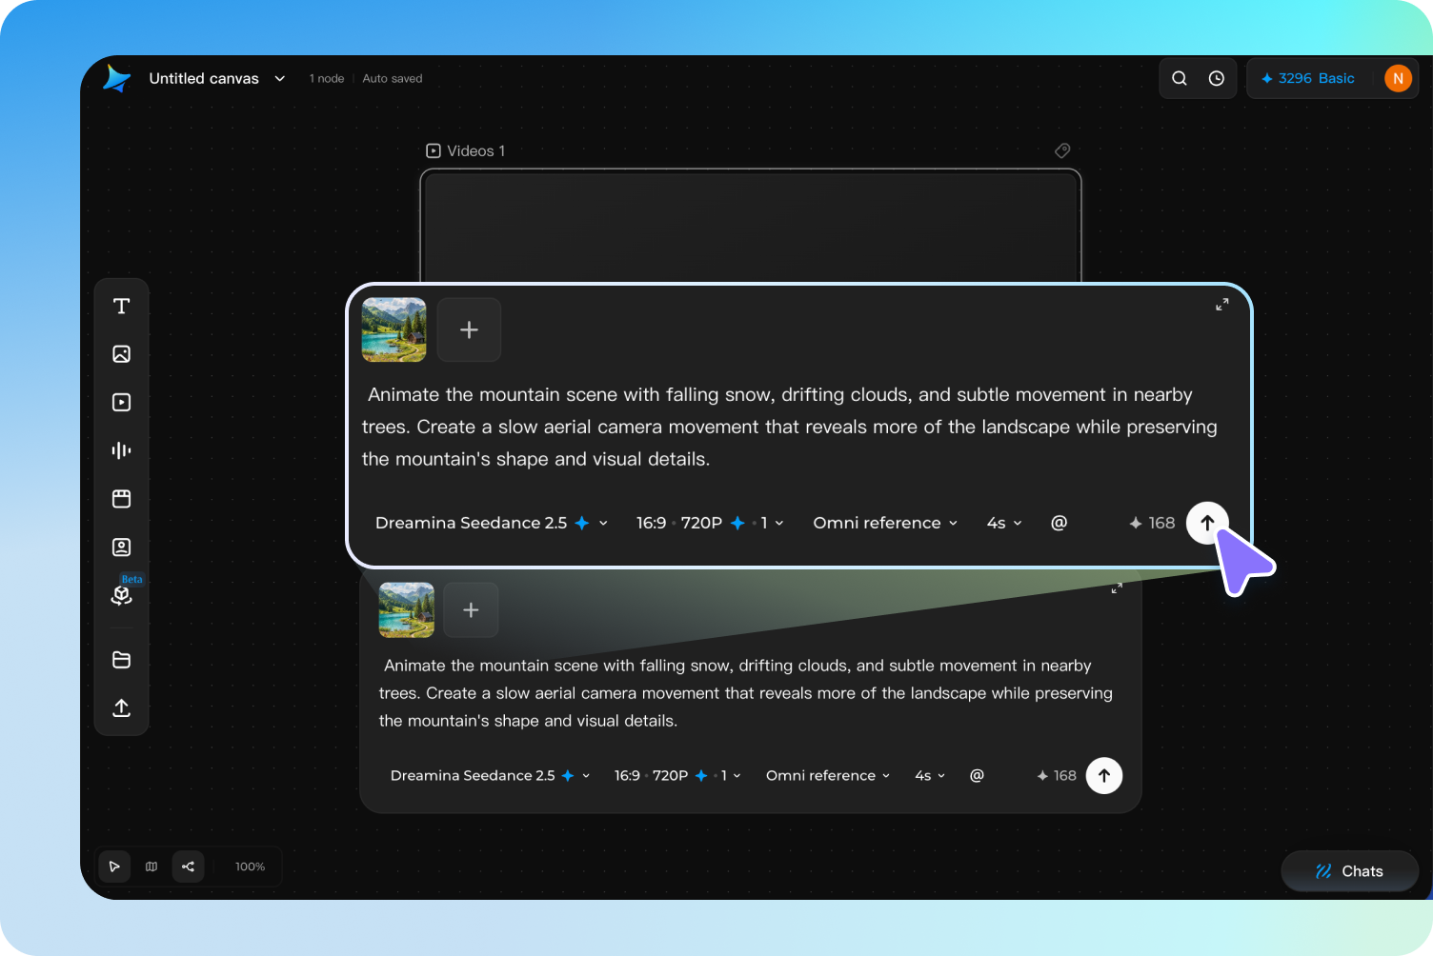Click the 3296 Basic credits button
Viewport: 1433px width, 956px height.
point(1307,78)
